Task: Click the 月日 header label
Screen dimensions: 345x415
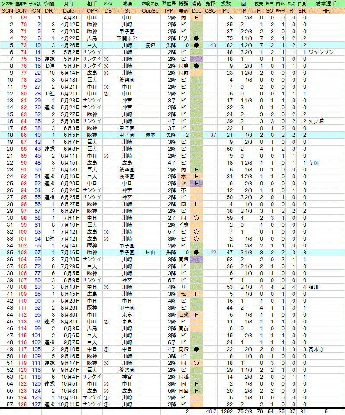Action: [69, 4]
